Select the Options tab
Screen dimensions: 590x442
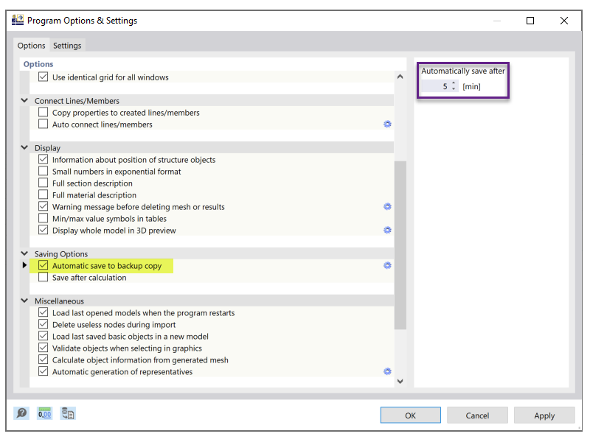[31, 45]
